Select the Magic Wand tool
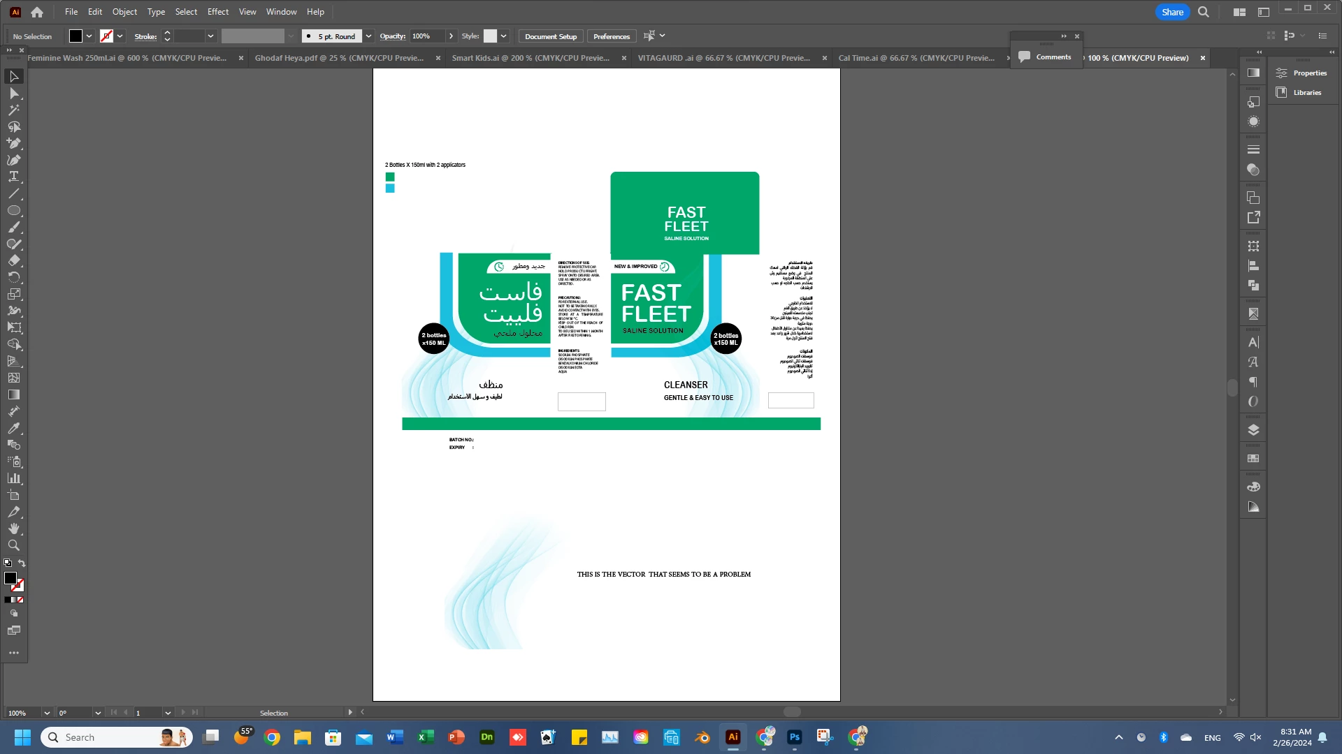The image size is (1342, 754). (x=14, y=110)
